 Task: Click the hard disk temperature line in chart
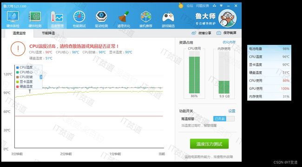point(89,116)
